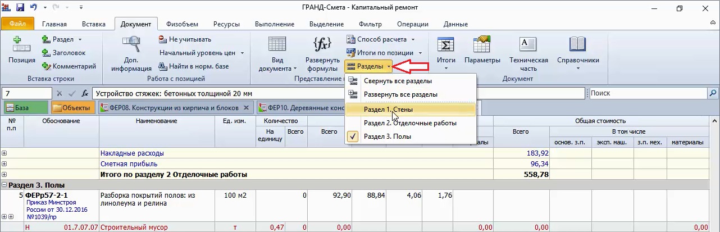Open the Техническая часть
Image resolution: width=720 pixels, height=232 pixels.
(528, 54)
